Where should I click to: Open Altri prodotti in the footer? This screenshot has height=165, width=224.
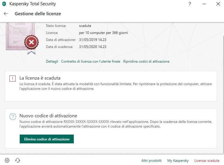coord(151,161)
